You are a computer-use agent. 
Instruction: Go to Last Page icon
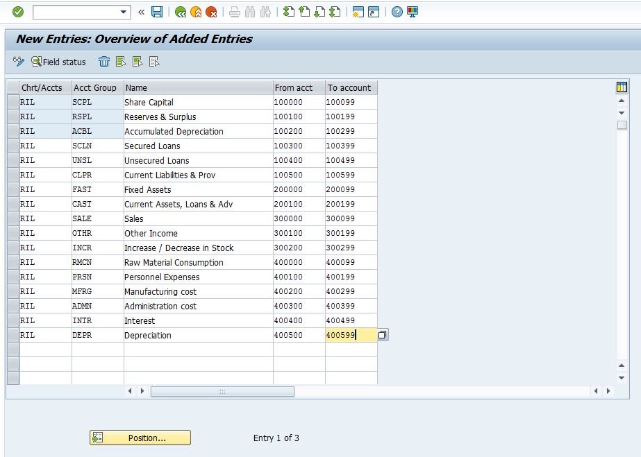click(x=335, y=12)
